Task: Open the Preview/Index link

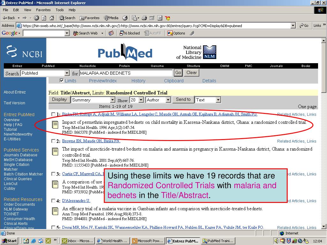Action: [103, 81]
